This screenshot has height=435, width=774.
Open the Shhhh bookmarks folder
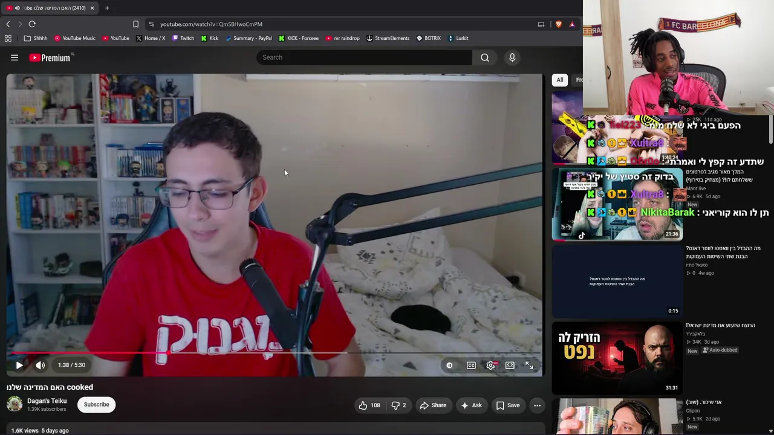36,38
